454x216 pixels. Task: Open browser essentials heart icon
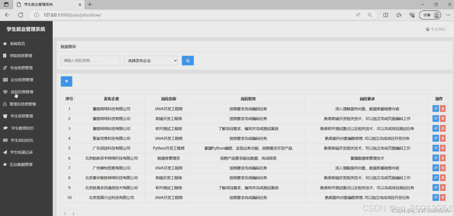click(412, 15)
